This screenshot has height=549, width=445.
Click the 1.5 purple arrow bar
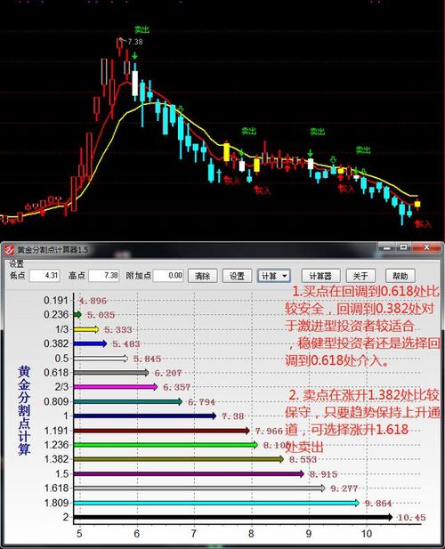[x=189, y=473]
